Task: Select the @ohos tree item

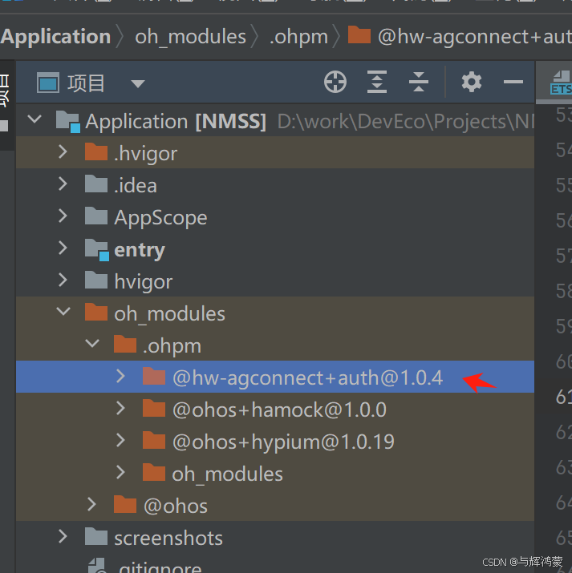Action: coord(275,505)
